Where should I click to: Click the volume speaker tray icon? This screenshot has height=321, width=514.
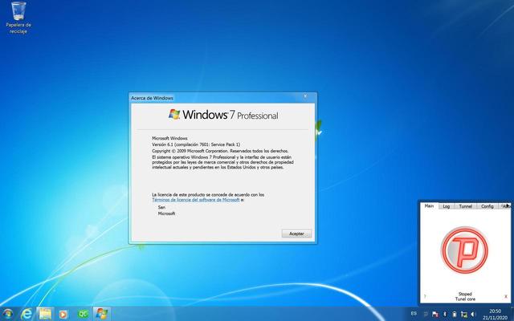pos(473,315)
